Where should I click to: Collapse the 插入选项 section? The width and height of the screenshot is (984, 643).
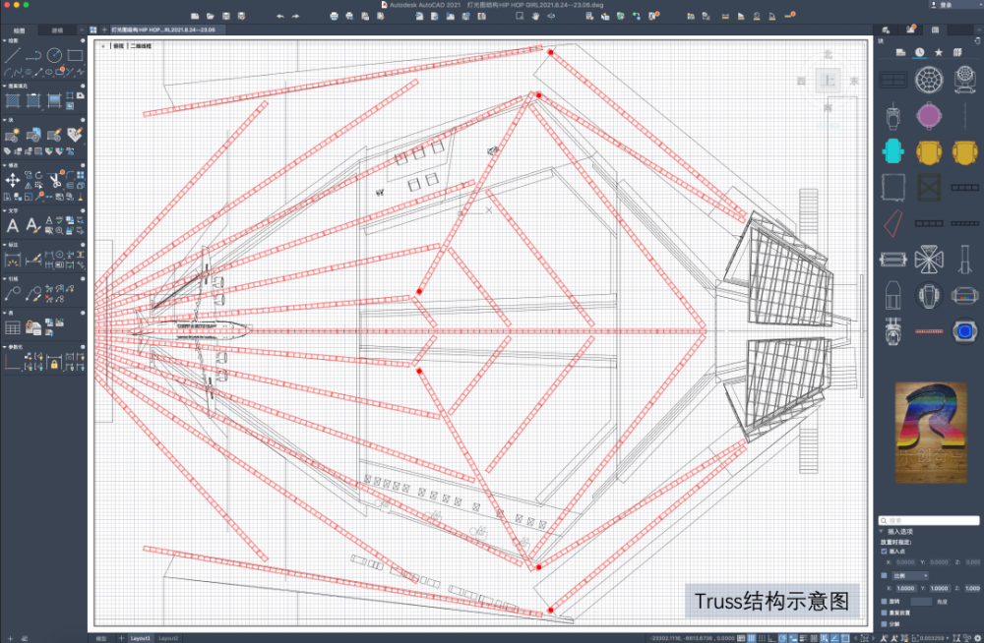(x=881, y=531)
